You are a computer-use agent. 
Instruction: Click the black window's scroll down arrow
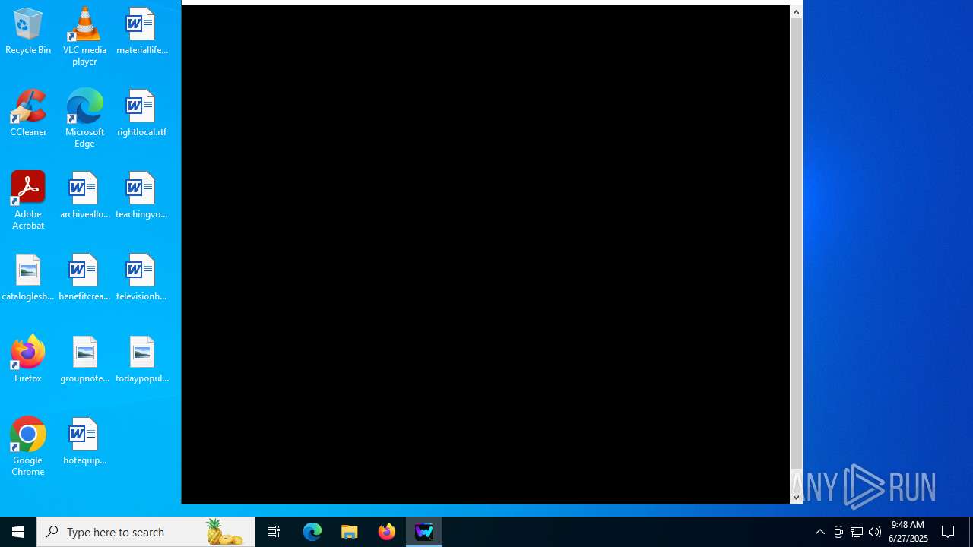[x=796, y=497]
